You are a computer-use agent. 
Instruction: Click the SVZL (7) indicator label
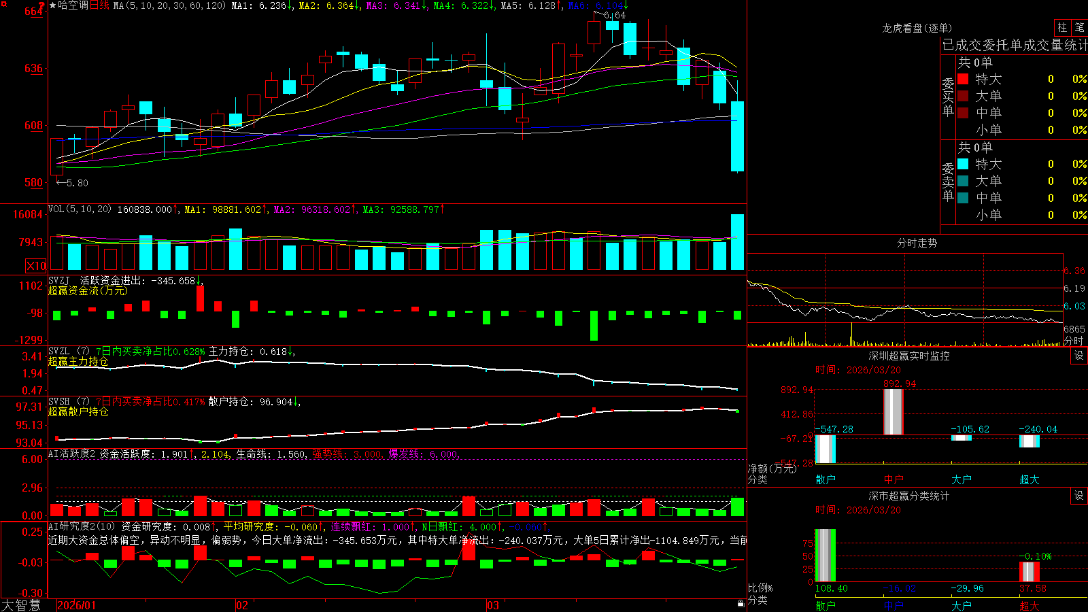70,352
